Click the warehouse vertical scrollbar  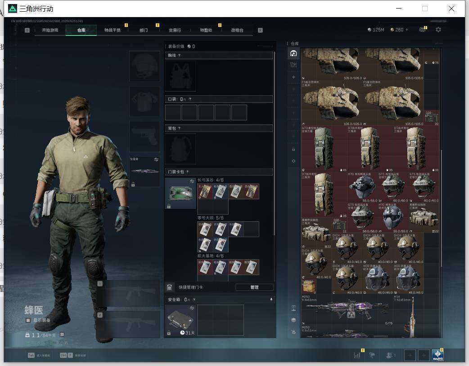click(x=441, y=208)
